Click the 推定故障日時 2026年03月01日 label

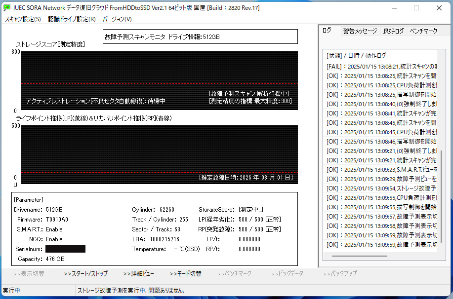coord(246,177)
